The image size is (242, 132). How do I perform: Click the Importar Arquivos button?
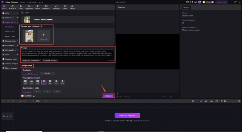127,115
